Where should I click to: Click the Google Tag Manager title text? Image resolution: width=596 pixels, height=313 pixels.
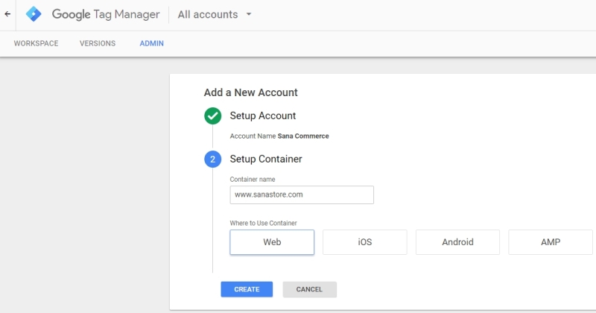pos(105,14)
